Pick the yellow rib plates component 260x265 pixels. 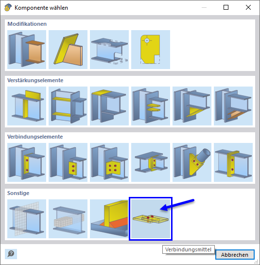(151, 106)
